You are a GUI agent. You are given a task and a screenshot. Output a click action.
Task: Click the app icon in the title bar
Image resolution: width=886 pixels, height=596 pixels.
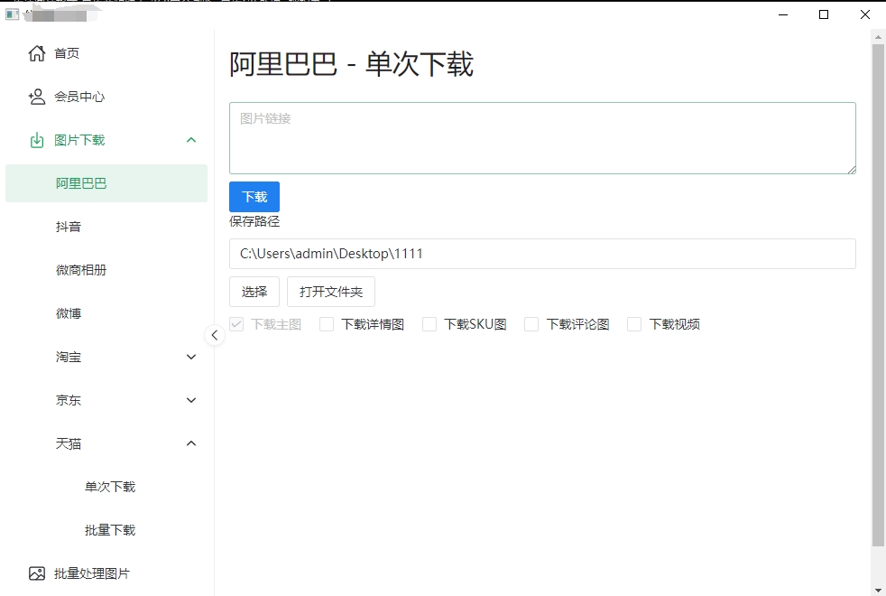click(12, 14)
